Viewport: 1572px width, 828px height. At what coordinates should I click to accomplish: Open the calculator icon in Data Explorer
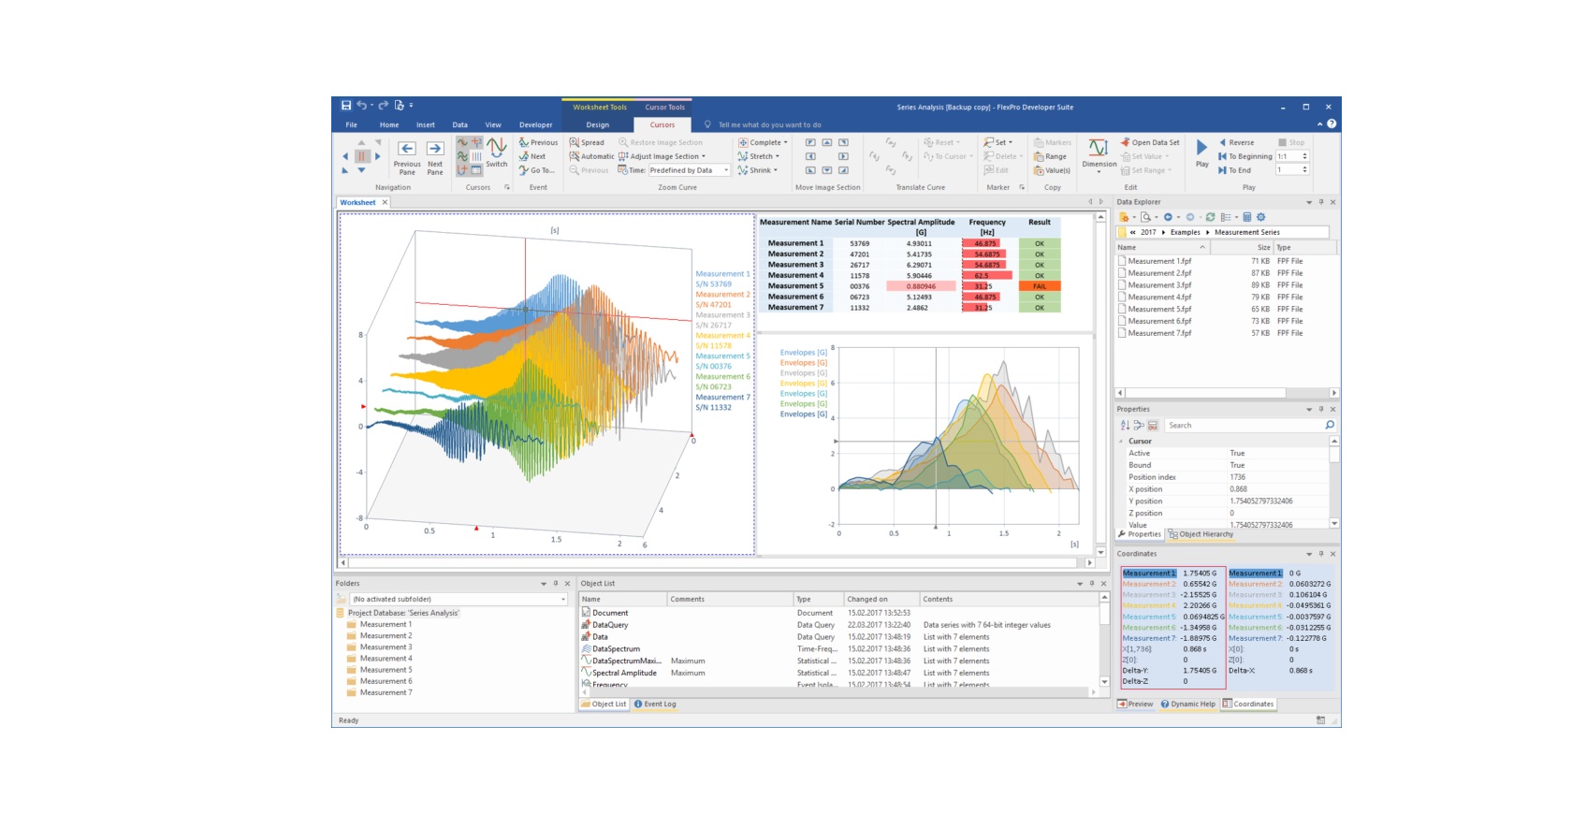(x=1246, y=217)
